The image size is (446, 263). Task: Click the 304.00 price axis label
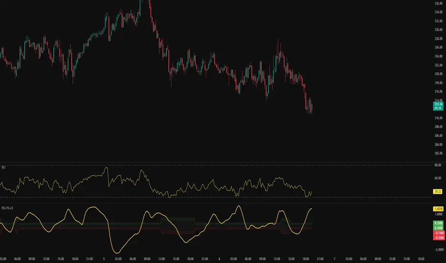coord(438,144)
